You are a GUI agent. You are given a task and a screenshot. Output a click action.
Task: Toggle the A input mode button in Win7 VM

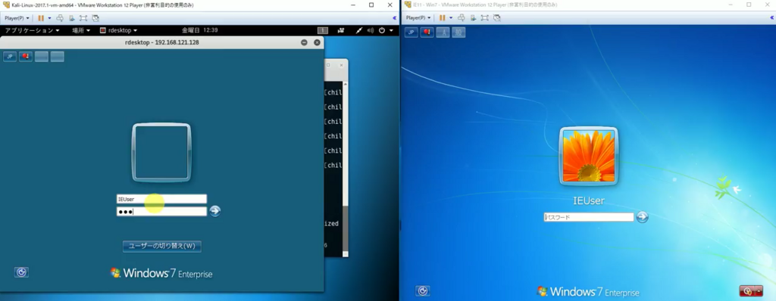(443, 33)
